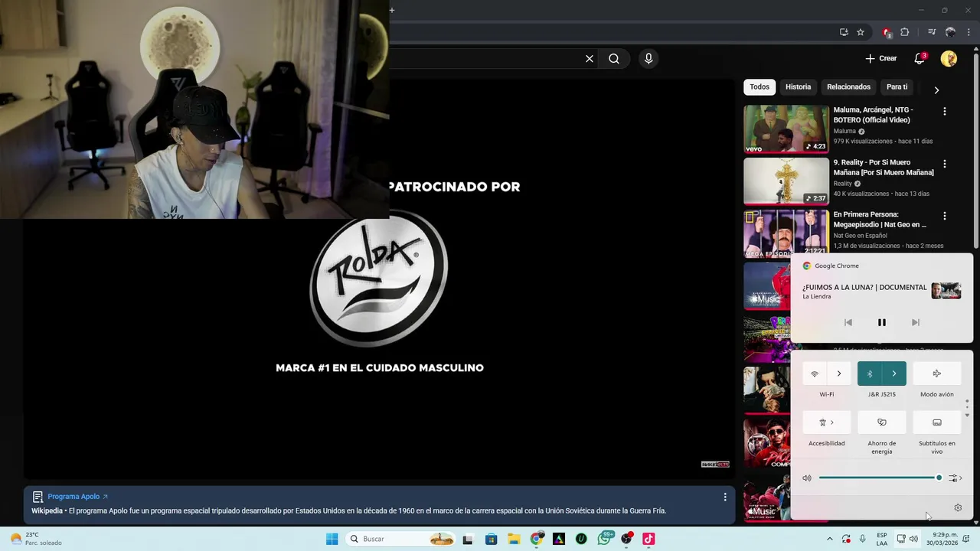Bookmark this page with star icon
This screenshot has width=980, height=551.
tap(861, 32)
